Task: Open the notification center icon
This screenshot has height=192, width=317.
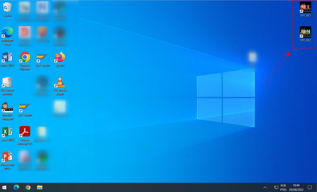Action: (x=310, y=187)
